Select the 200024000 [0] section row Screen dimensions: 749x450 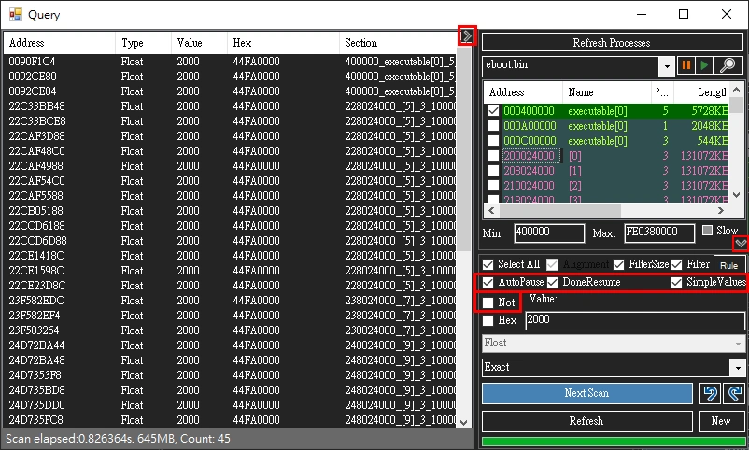pyautogui.click(x=607, y=155)
